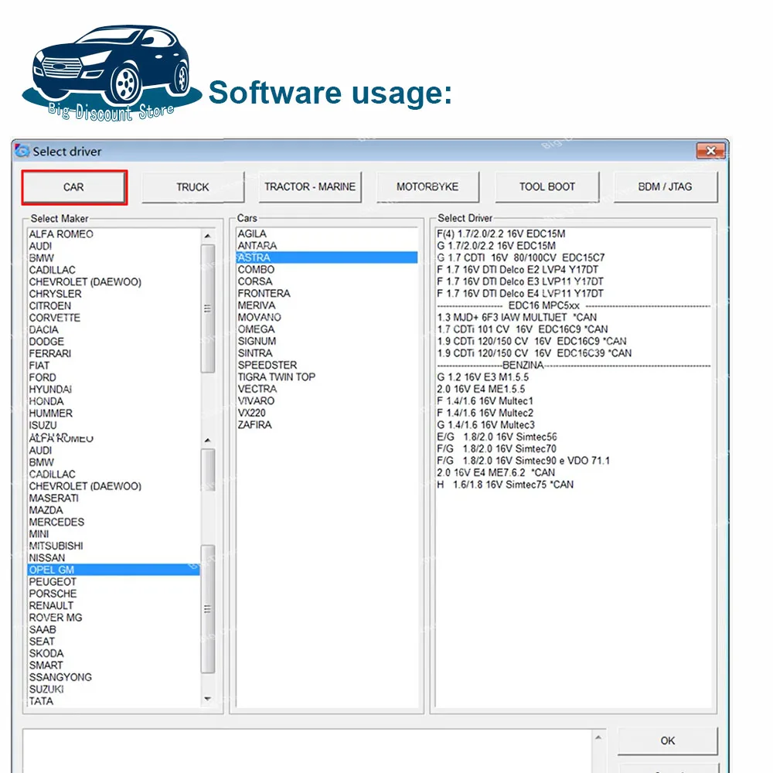The height and width of the screenshot is (773, 773).
Task: Select driver G 1.7 CDTI 16V 80/100CV EDC15C7
Action: [x=520, y=258]
